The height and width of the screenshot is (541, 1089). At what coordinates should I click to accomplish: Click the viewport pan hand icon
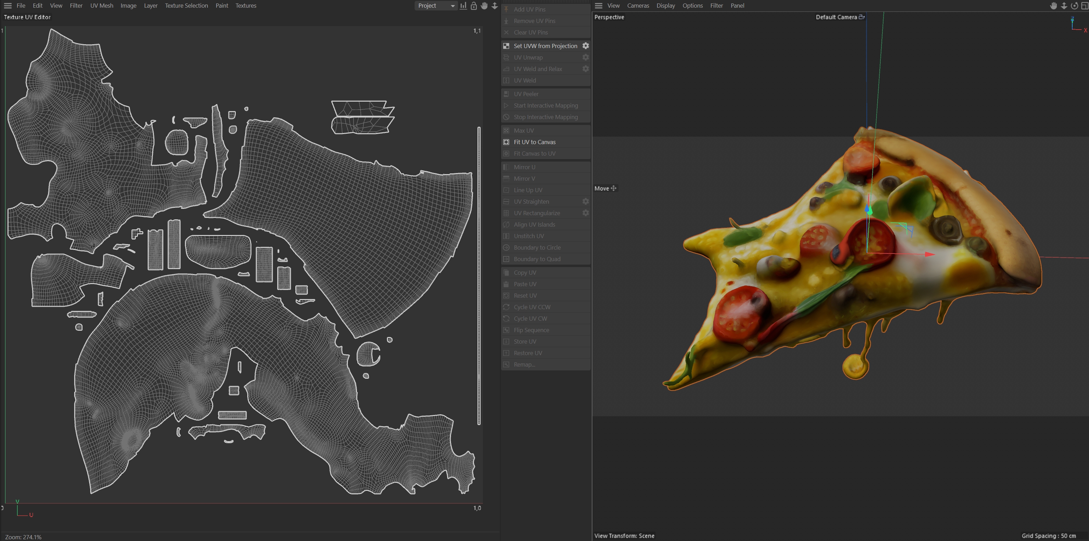1053,6
